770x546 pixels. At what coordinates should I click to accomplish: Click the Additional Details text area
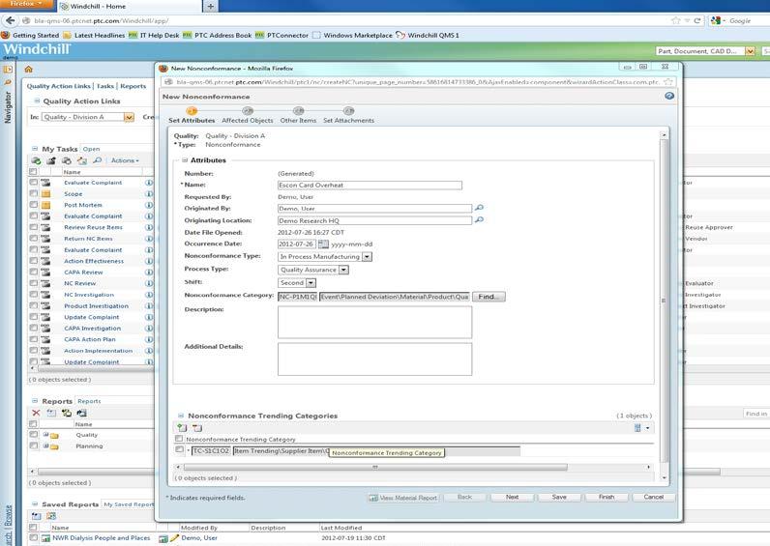[x=374, y=359]
